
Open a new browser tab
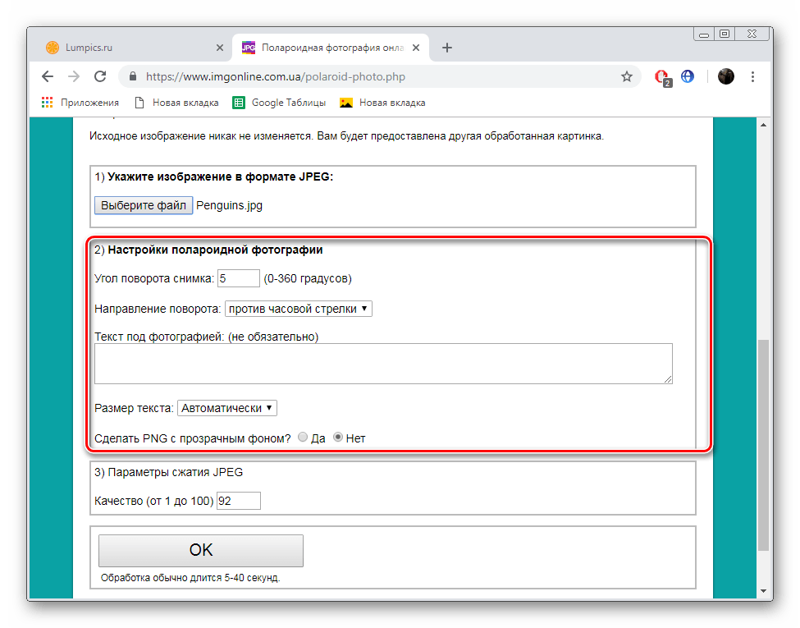(x=447, y=48)
